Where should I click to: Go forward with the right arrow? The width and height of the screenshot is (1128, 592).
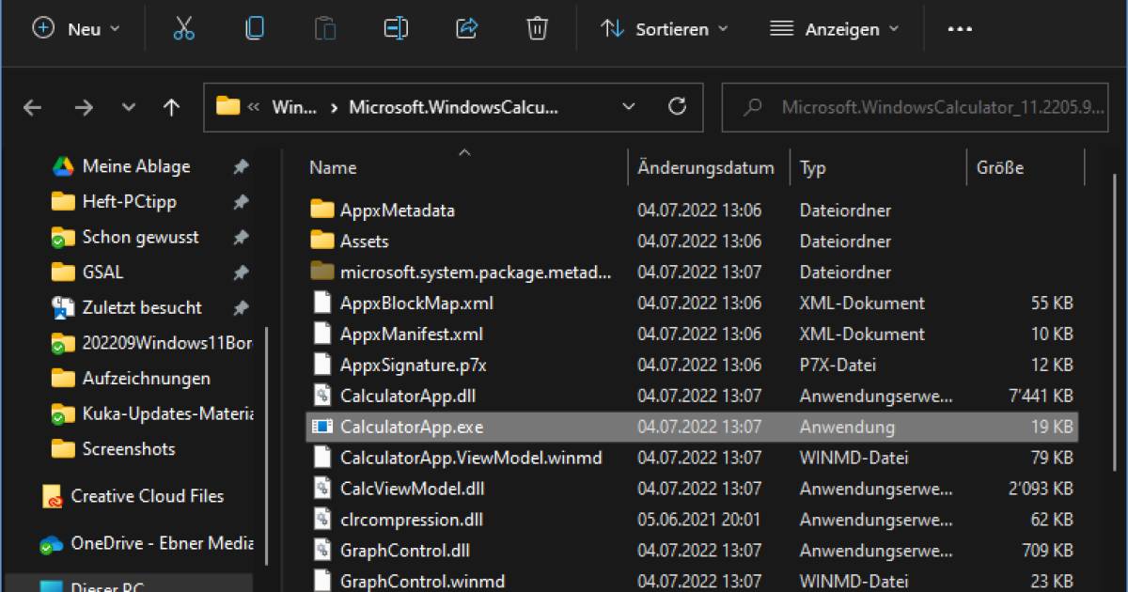pyautogui.click(x=84, y=107)
